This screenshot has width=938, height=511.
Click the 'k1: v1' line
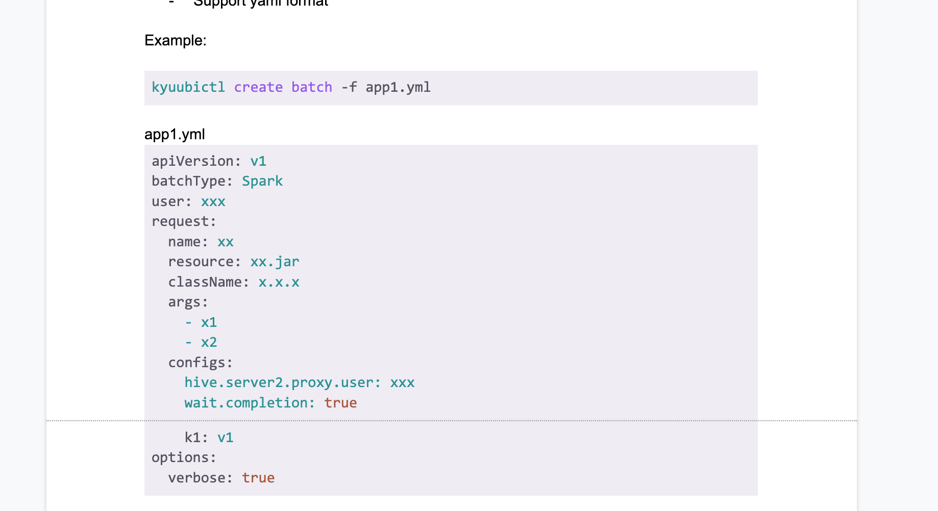click(x=209, y=438)
